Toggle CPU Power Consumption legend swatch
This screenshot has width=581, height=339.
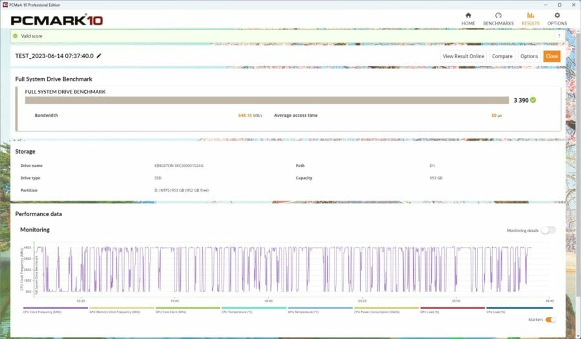[x=386, y=308]
